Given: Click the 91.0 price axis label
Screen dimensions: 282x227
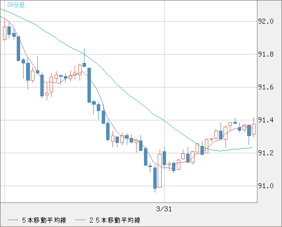Looking at the screenshot, I should coord(266,186).
